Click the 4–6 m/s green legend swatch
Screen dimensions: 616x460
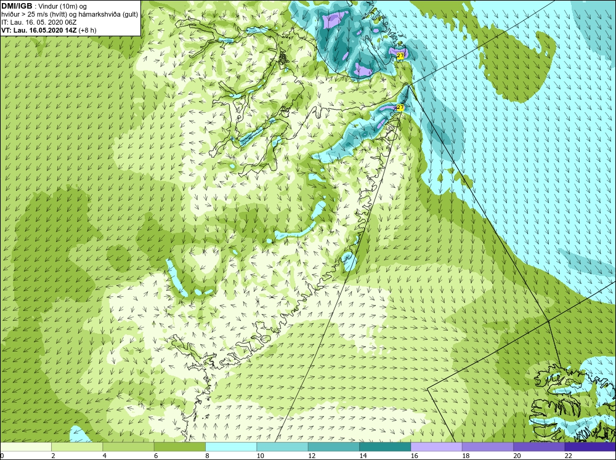pos(129,446)
